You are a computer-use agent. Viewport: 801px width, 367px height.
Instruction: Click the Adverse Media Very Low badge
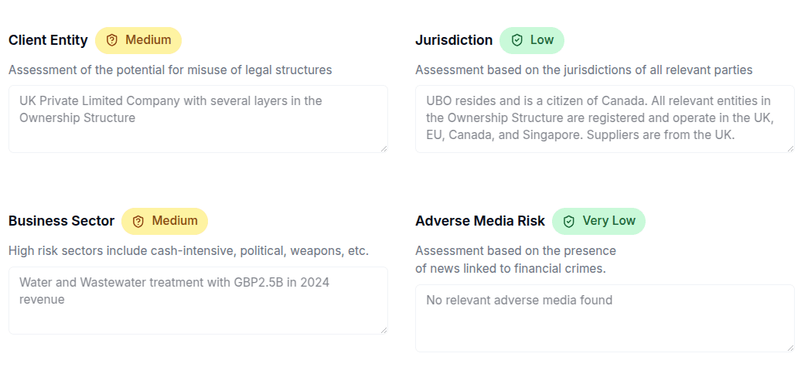click(x=598, y=221)
